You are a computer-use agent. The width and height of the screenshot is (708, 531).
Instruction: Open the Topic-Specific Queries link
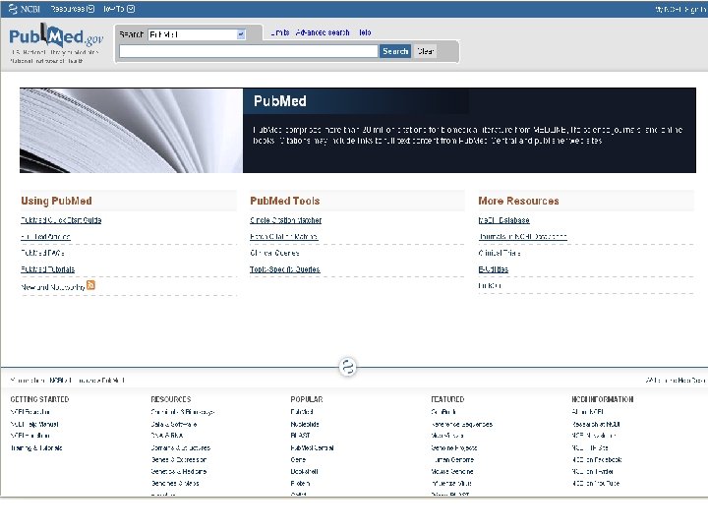285,269
